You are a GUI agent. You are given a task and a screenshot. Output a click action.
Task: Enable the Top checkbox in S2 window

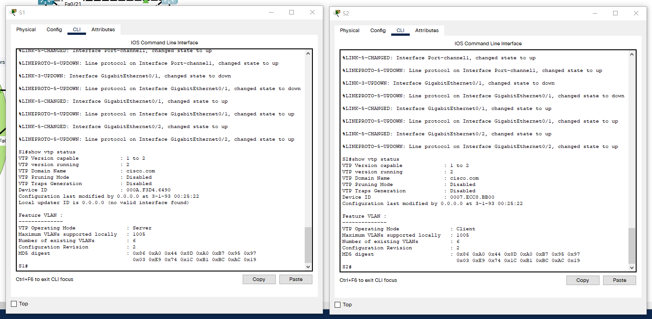pyautogui.click(x=337, y=305)
